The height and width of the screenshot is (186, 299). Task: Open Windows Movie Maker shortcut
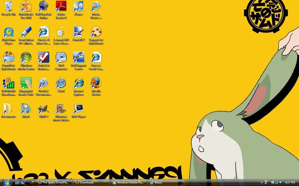coord(61,112)
